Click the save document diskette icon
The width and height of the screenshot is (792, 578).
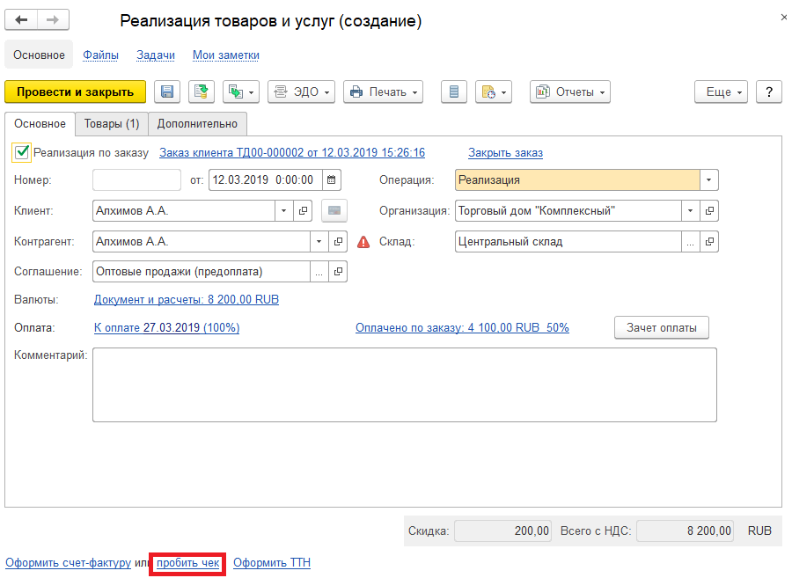point(167,91)
